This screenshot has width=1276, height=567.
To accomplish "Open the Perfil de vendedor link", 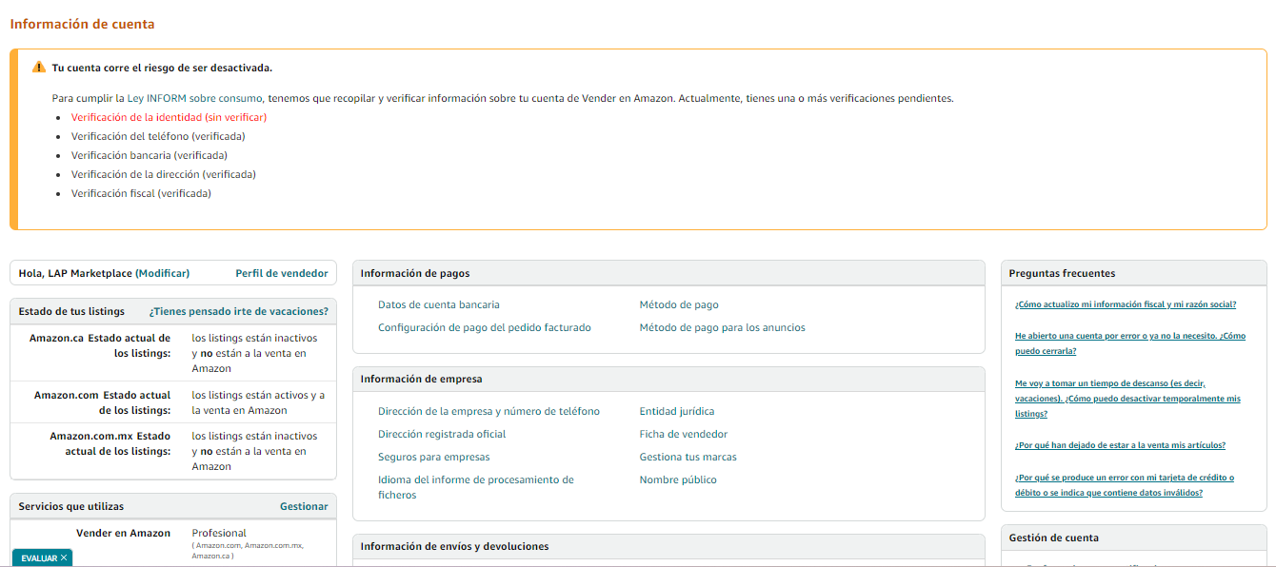I will [x=282, y=273].
